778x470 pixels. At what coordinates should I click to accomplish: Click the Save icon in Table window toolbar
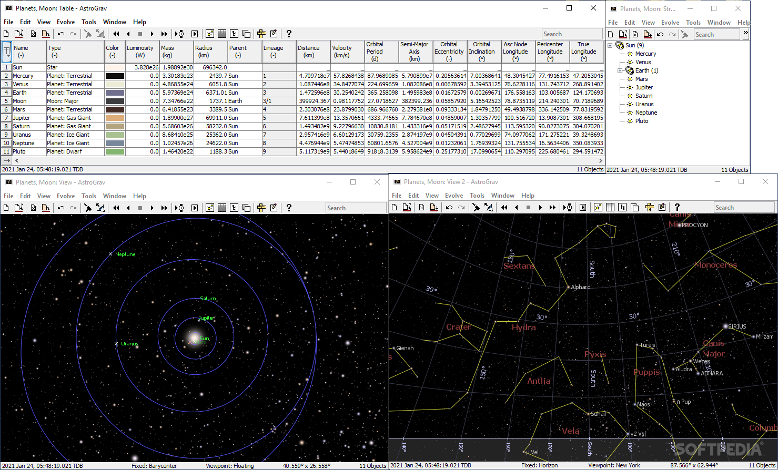click(46, 34)
